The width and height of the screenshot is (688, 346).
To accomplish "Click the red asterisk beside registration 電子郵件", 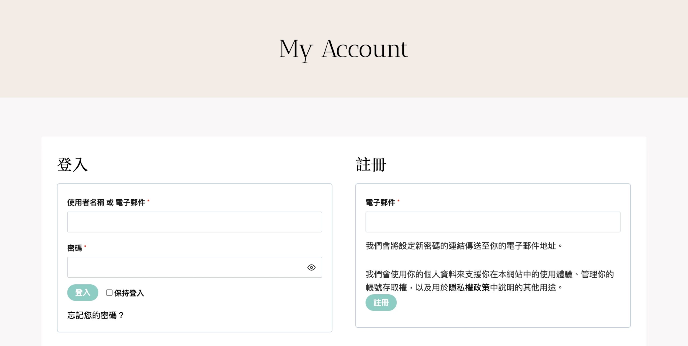I will [398, 201].
